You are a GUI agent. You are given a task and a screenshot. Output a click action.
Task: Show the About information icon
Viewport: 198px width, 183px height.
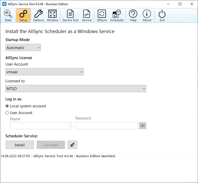point(147,15)
